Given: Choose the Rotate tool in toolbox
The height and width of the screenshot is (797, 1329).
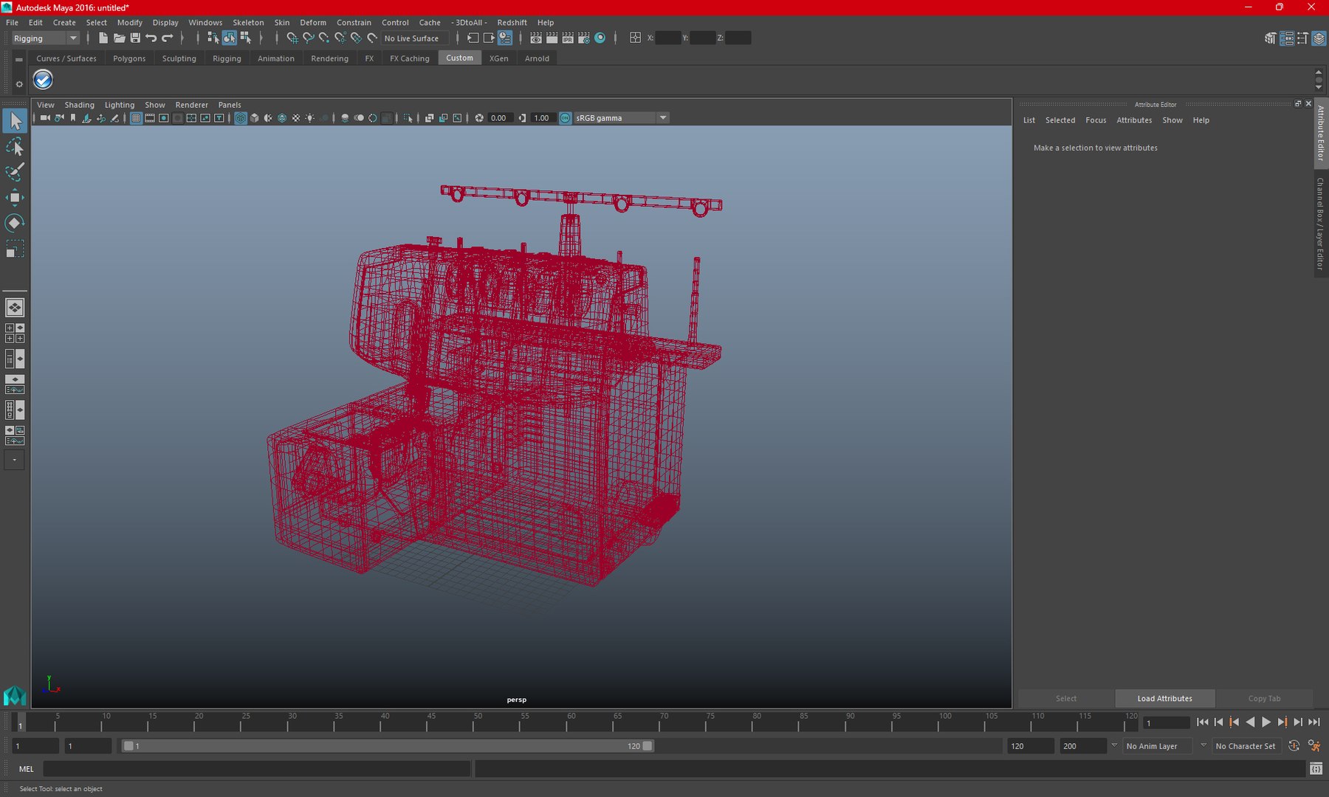Looking at the screenshot, I should [x=14, y=223].
